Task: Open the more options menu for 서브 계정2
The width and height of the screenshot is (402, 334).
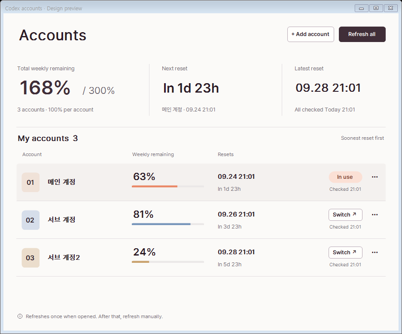Action: point(375,253)
